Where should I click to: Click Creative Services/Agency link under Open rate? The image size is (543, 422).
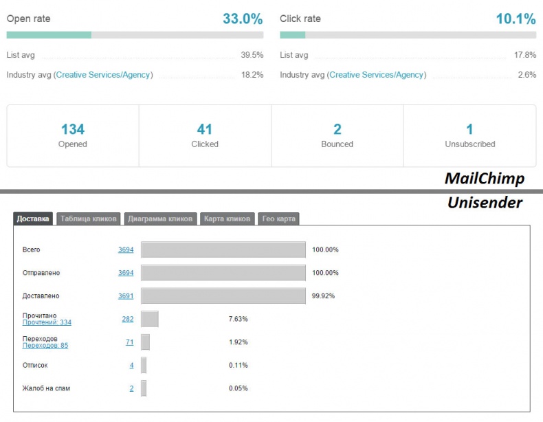click(104, 75)
